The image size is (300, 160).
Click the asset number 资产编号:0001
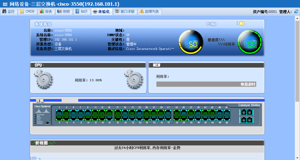(265, 12)
